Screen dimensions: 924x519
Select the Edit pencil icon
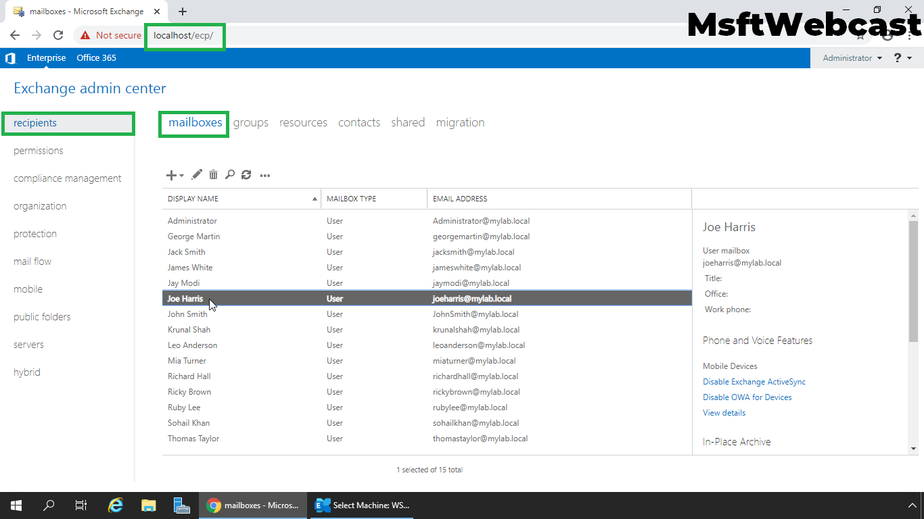[x=196, y=174]
